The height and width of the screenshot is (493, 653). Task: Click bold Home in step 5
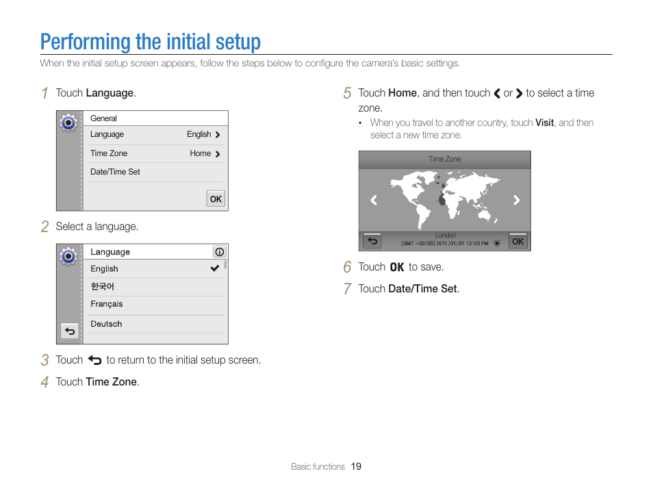click(x=402, y=93)
